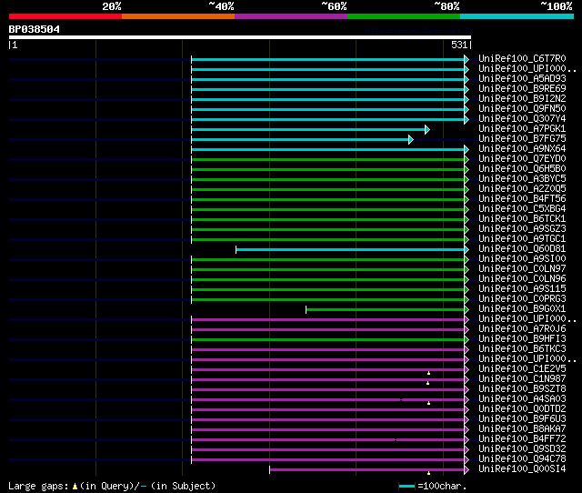This screenshot has width=582, height=493.
Task: Click the start tick of the Q60D81 bar
Action: coord(236,250)
